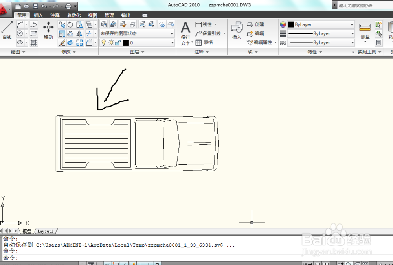
Task: Switch to the 常用 ribbon tab
Action: tap(22, 15)
